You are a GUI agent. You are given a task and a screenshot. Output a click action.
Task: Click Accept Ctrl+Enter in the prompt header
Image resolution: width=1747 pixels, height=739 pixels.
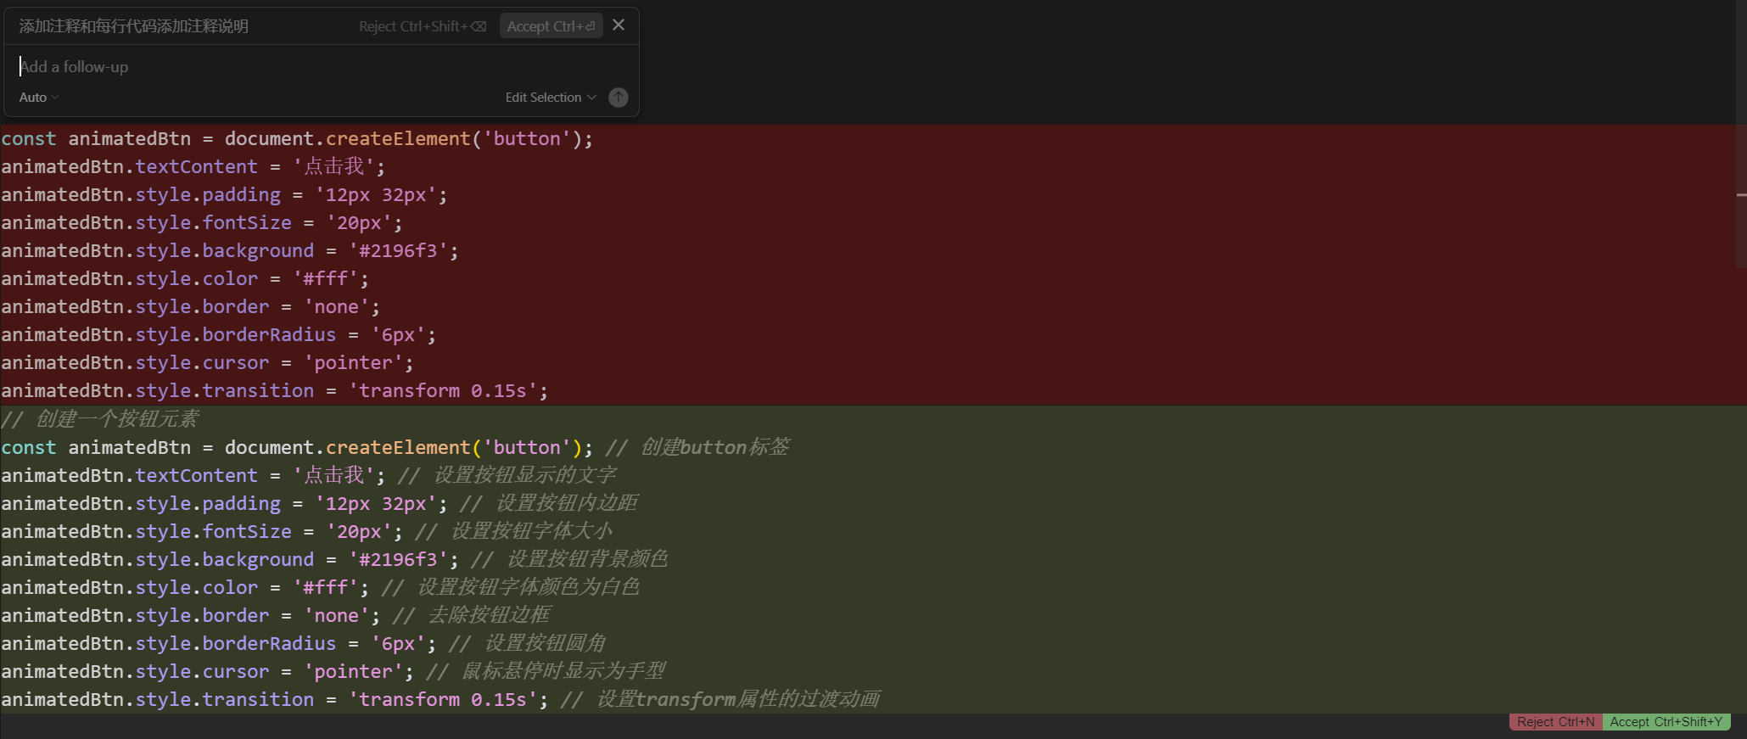pyautogui.click(x=551, y=26)
